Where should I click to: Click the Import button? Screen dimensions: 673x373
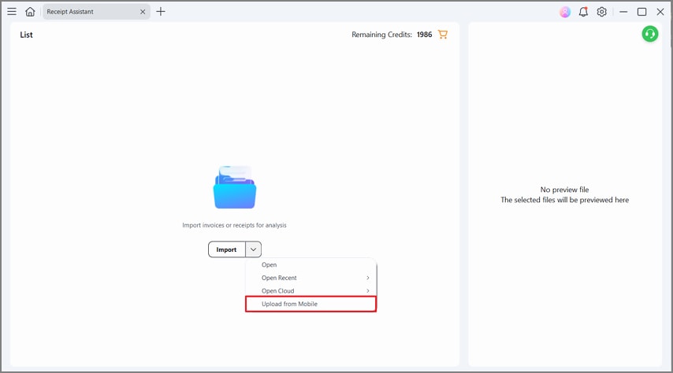coord(227,249)
